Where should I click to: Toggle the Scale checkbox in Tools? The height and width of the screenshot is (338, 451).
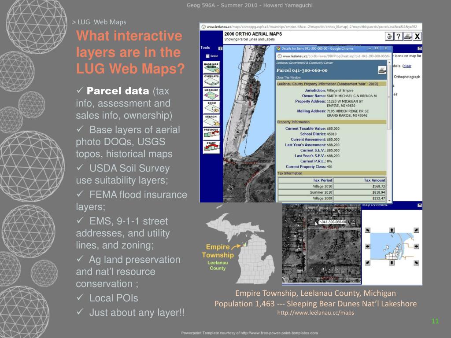207,56
